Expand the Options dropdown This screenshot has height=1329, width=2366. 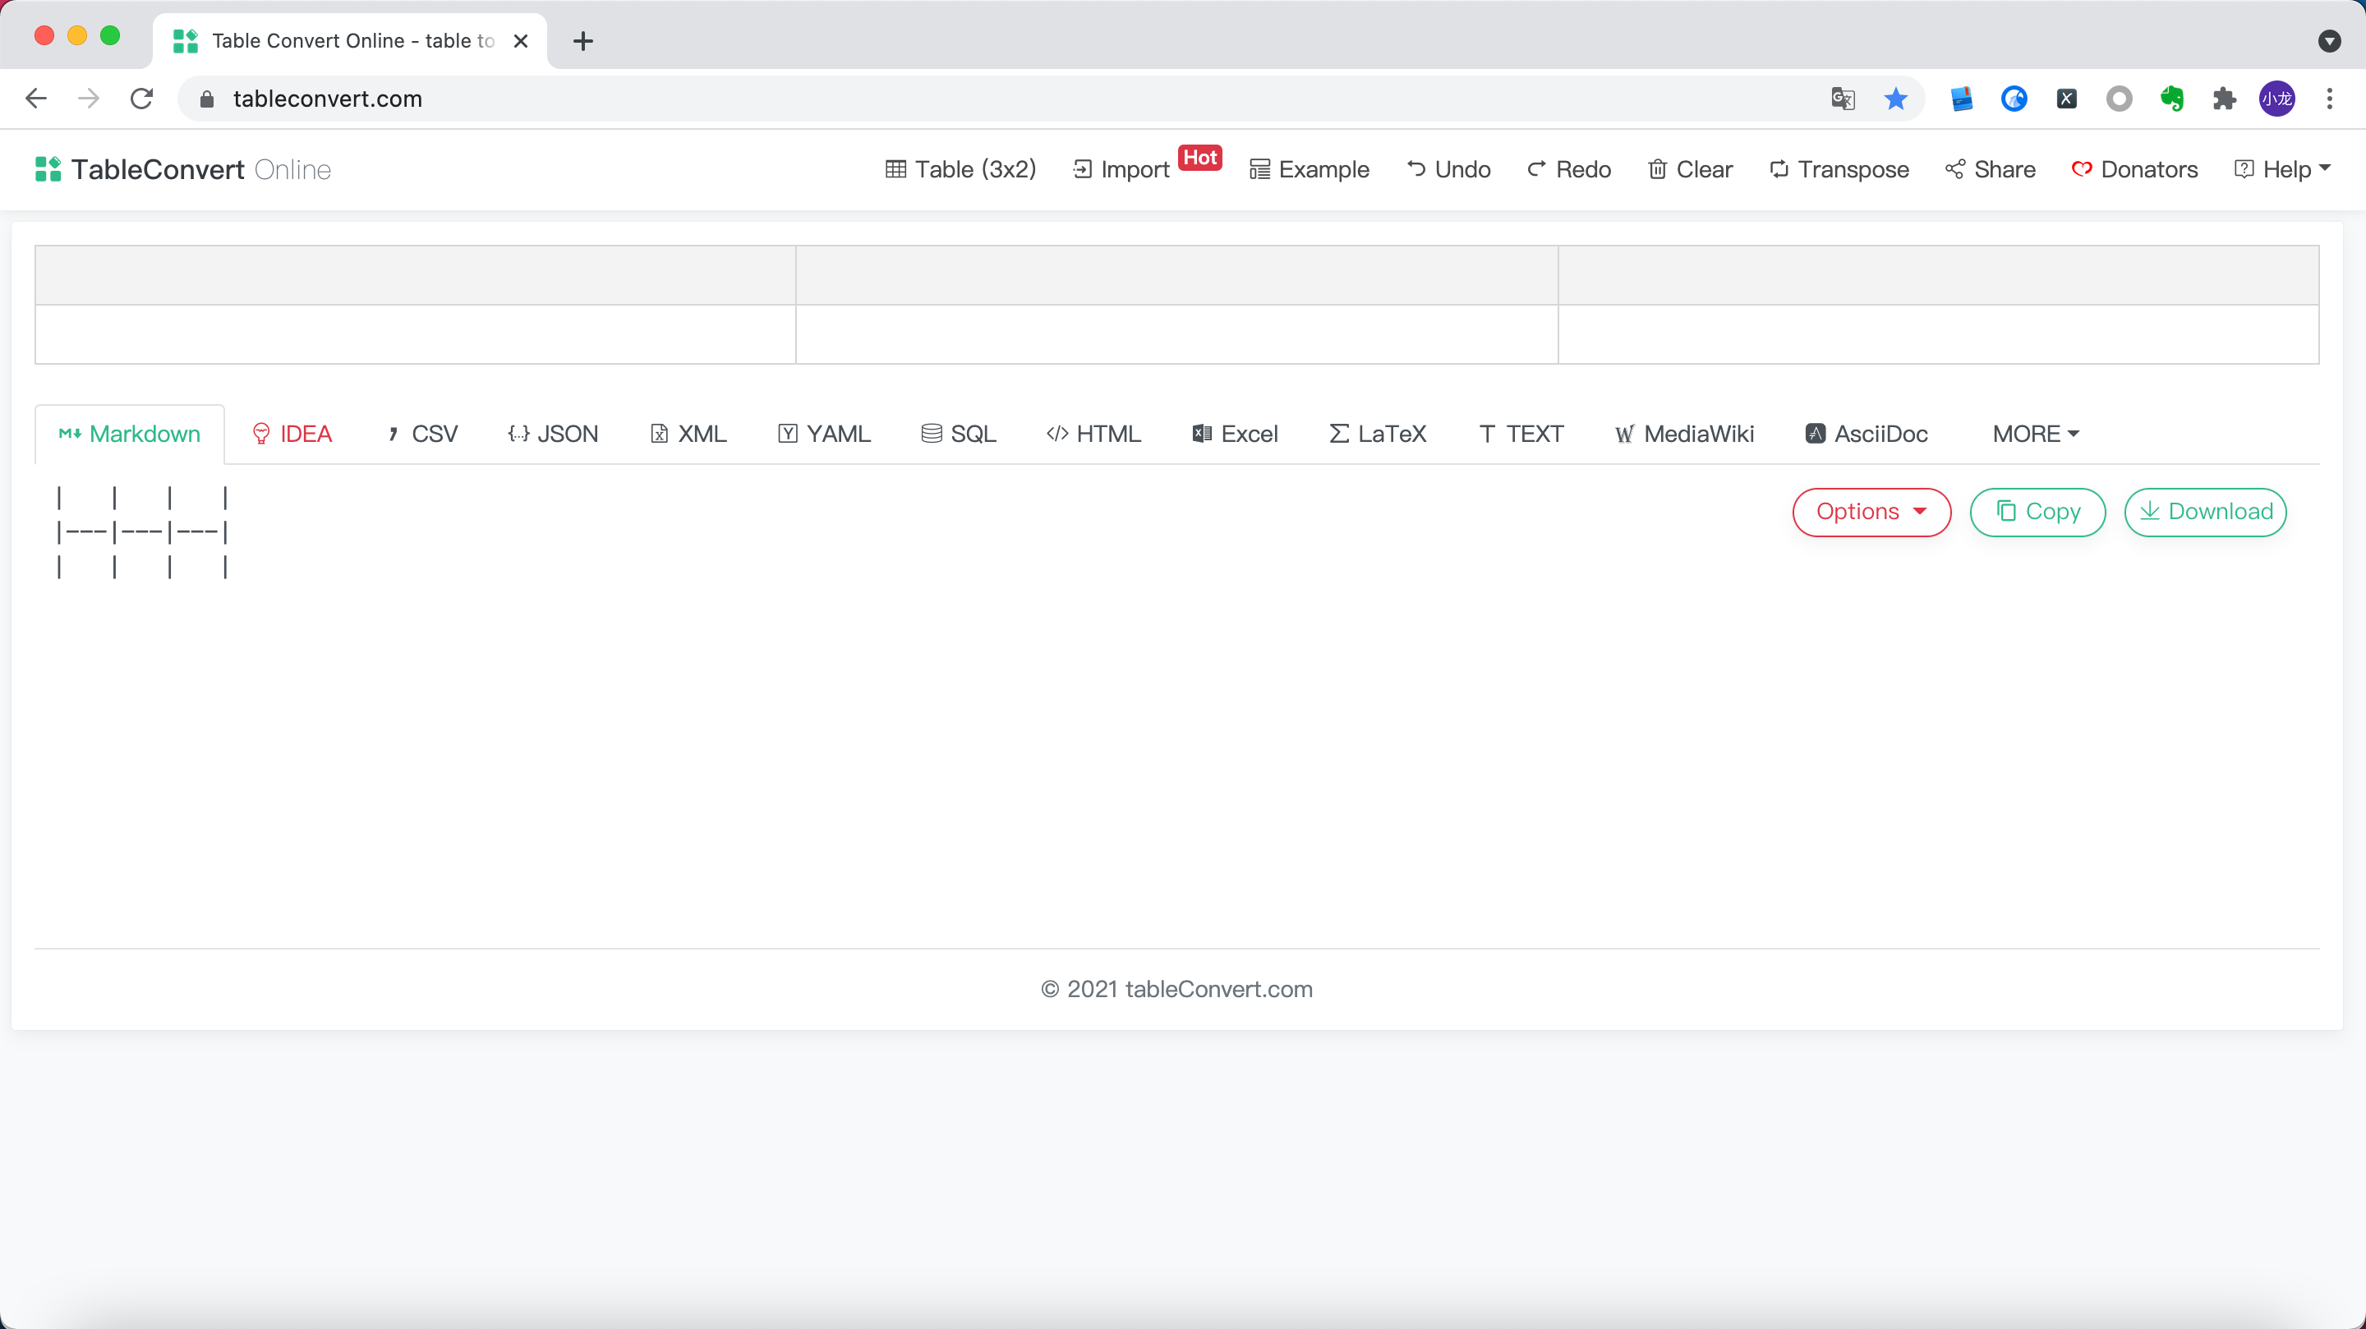[1872, 512]
